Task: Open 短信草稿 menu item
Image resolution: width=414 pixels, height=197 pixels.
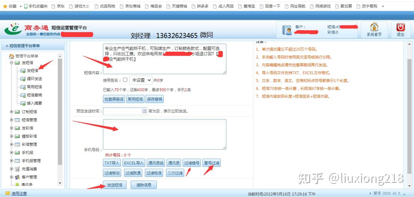Action: [34, 95]
